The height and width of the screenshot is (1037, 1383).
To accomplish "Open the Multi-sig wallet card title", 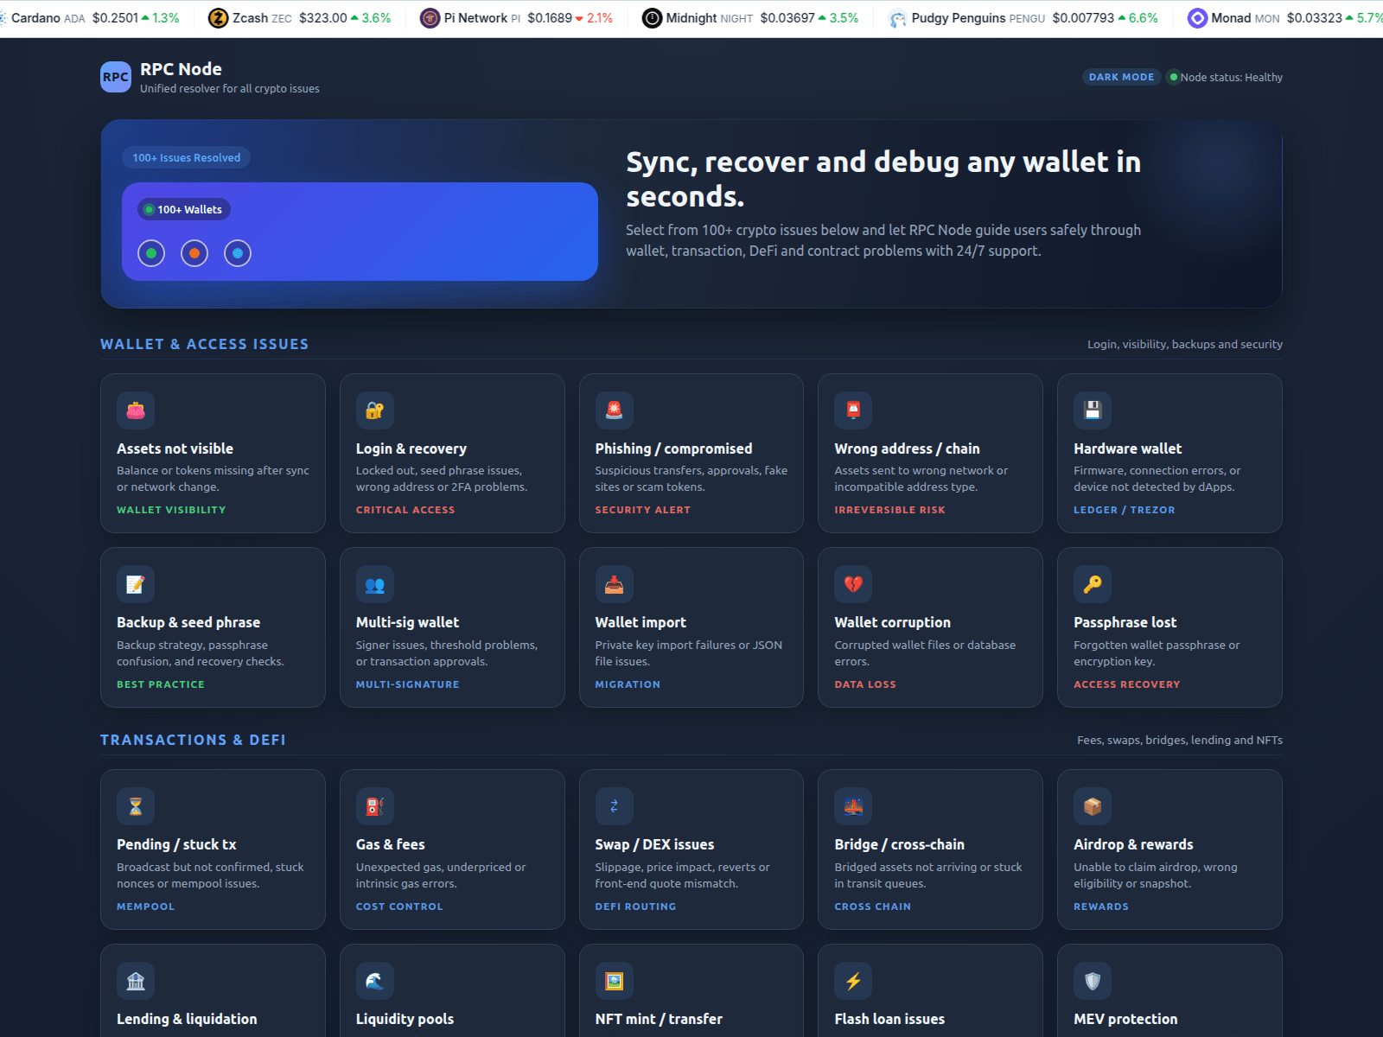I will (407, 622).
